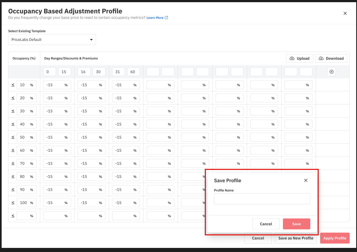357x252 pixels.
Task: Click the plus icon to add a day range
Action: coord(331,72)
